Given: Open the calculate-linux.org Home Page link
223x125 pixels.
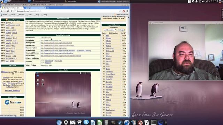Looking at the screenshot, I should point(51,40).
